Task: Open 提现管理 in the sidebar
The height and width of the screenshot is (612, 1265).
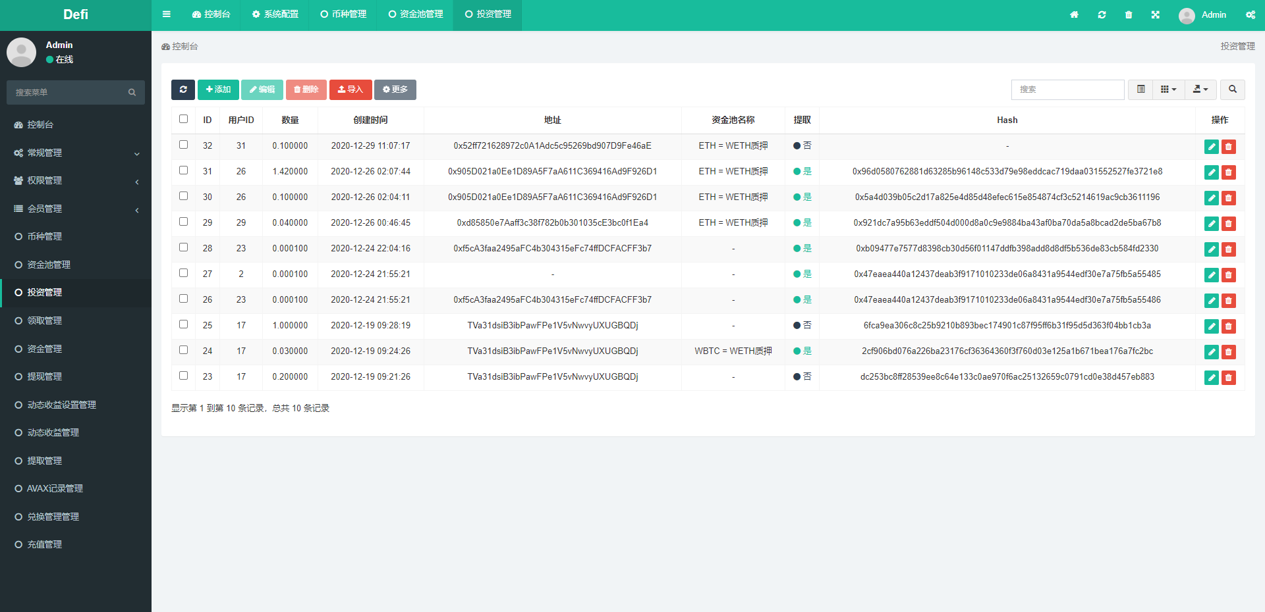Action: 76,376
